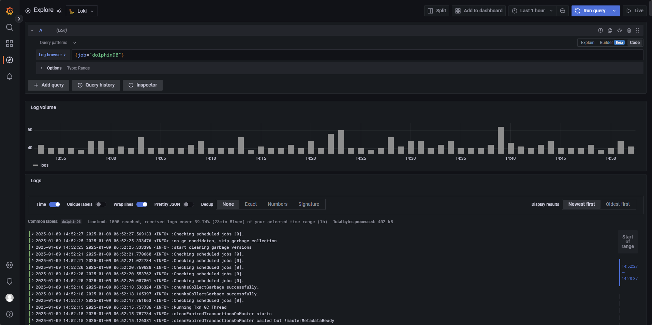Select Oldest first display results option
Image resolution: width=652 pixels, height=325 pixels.
pos(618,204)
